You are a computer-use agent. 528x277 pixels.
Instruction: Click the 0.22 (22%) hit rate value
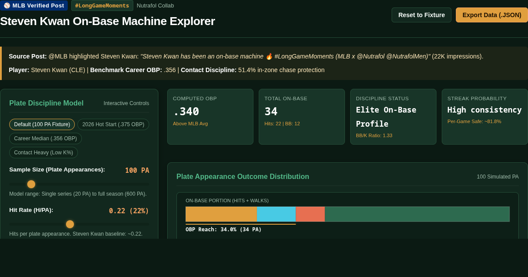129,211
